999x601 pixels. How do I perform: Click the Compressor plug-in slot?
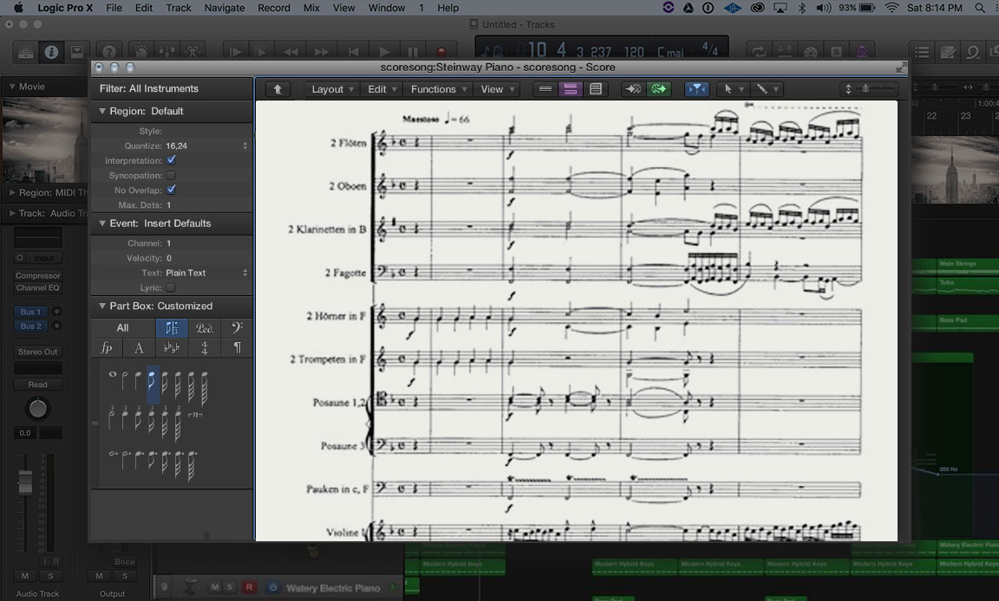(37, 276)
